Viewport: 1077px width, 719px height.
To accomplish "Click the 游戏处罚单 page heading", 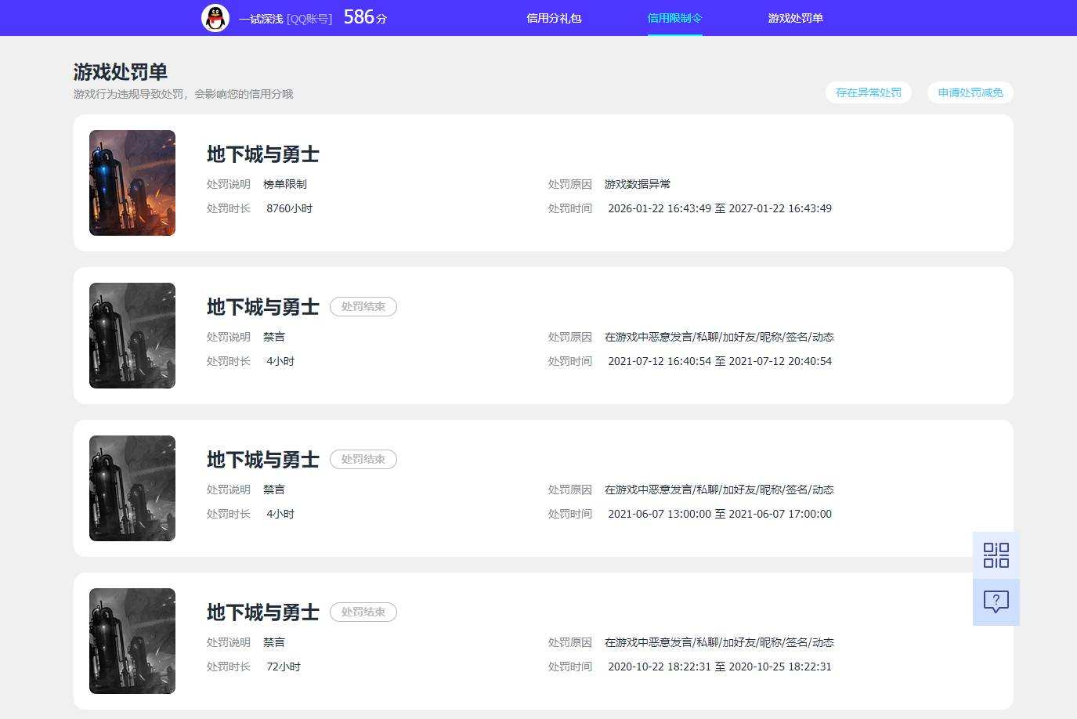I will pyautogui.click(x=121, y=72).
